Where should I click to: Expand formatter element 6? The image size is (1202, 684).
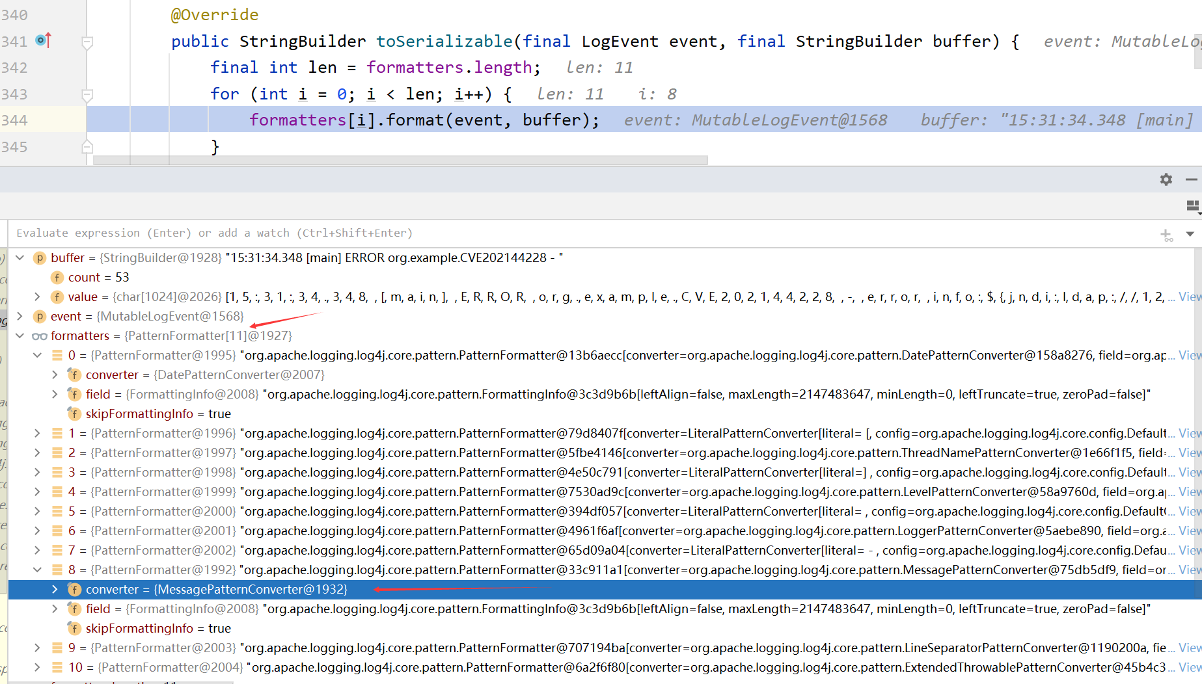pos(37,531)
